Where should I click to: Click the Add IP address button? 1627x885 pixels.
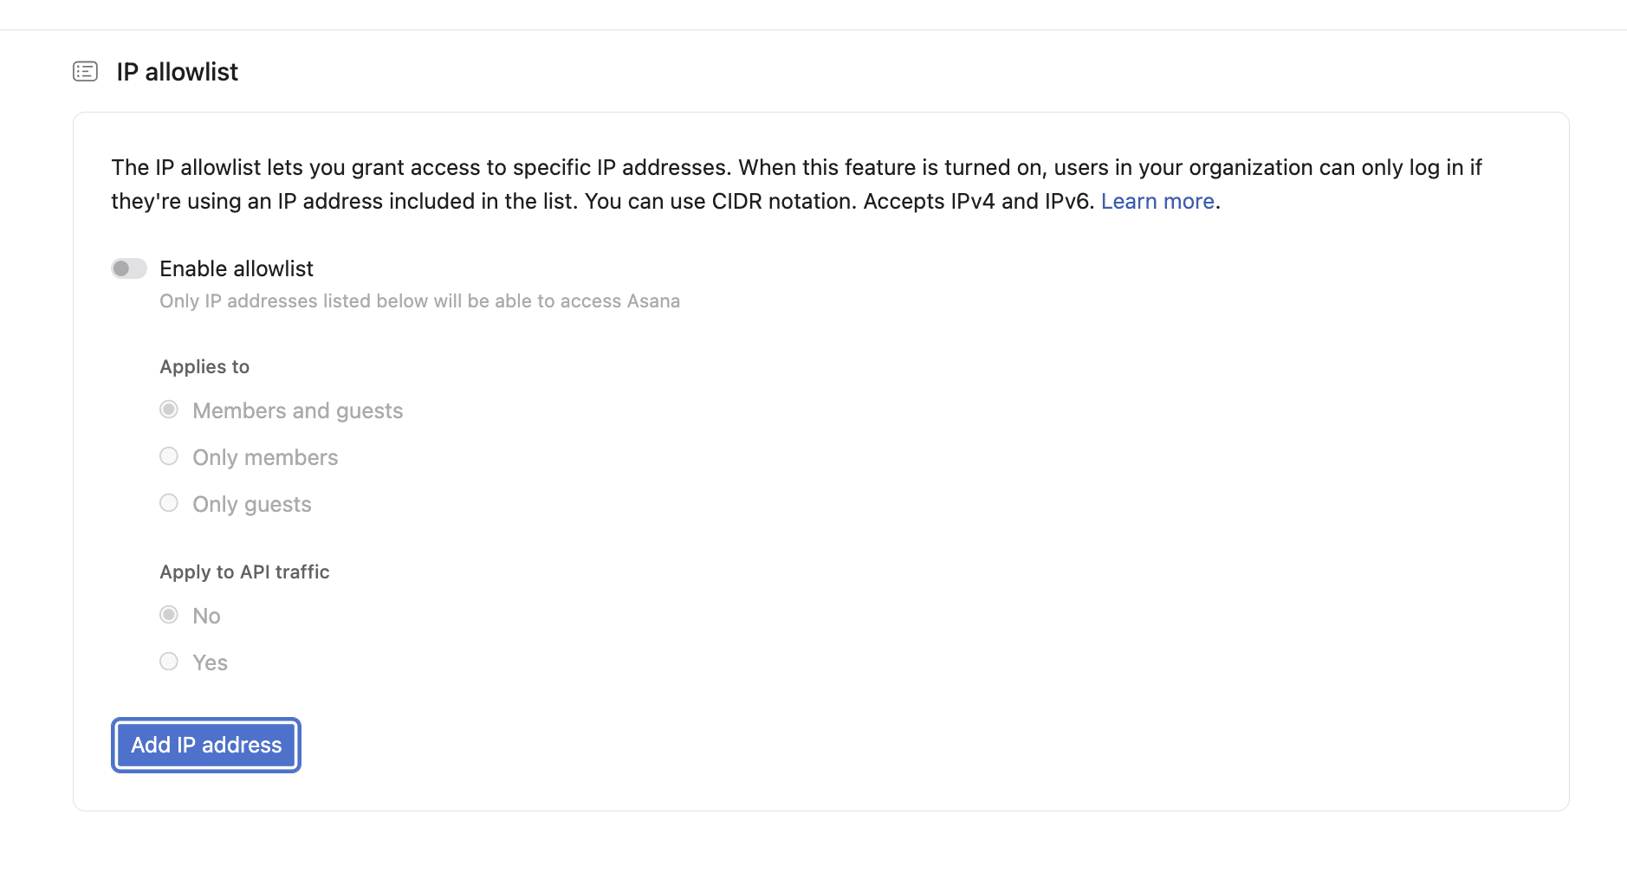point(206,745)
